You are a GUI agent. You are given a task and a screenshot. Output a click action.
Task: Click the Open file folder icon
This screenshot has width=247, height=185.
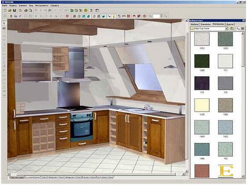coord(10,10)
